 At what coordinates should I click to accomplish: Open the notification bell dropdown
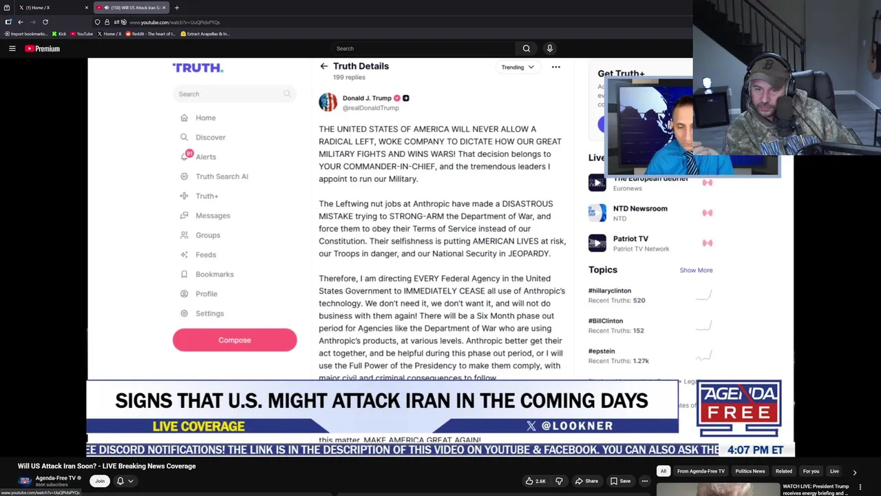click(124, 481)
